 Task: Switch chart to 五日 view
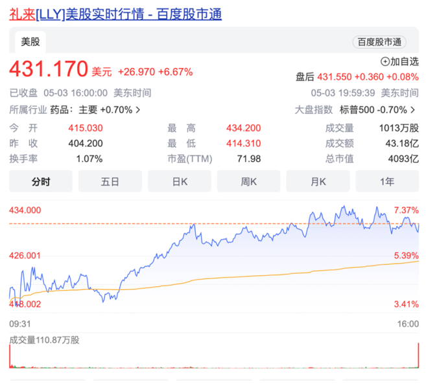coord(110,181)
